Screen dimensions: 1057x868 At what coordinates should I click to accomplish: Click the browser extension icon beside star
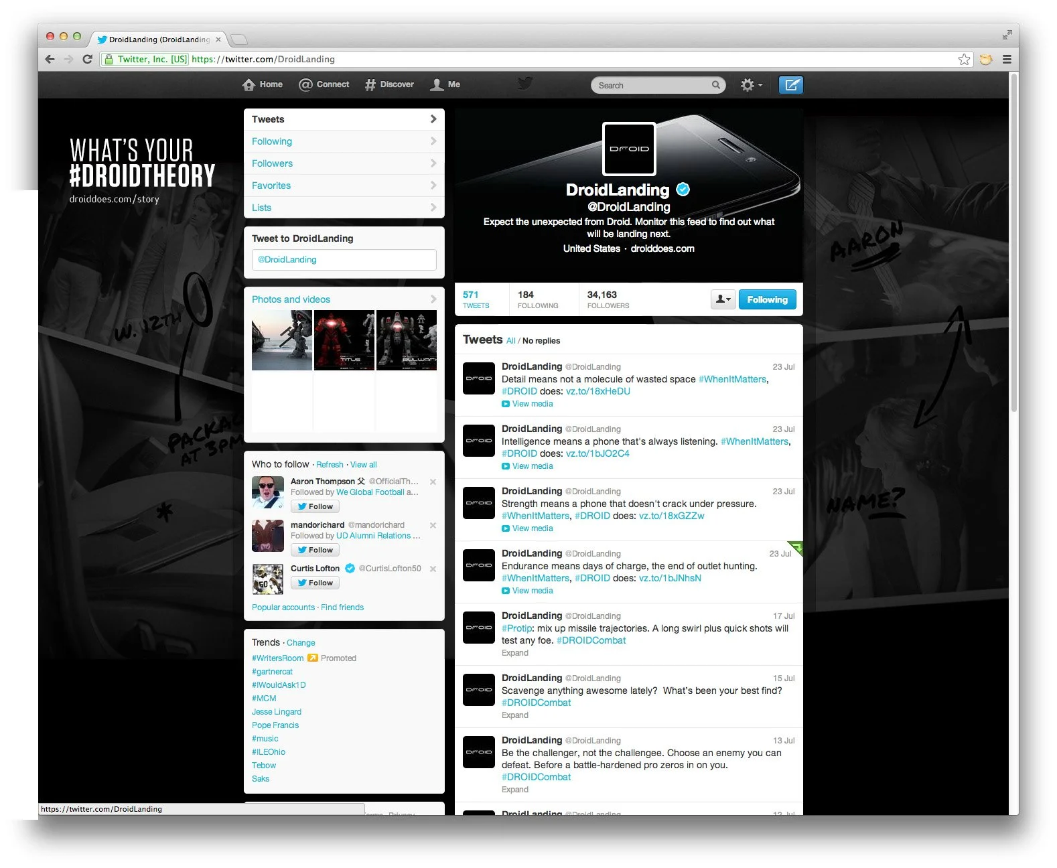[x=985, y=59]
